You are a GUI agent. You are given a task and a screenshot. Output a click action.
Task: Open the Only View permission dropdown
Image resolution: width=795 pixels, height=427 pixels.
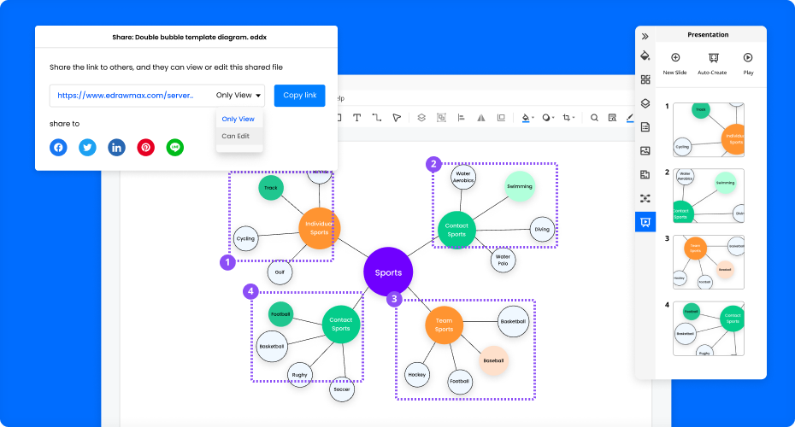tap(239, 96)
